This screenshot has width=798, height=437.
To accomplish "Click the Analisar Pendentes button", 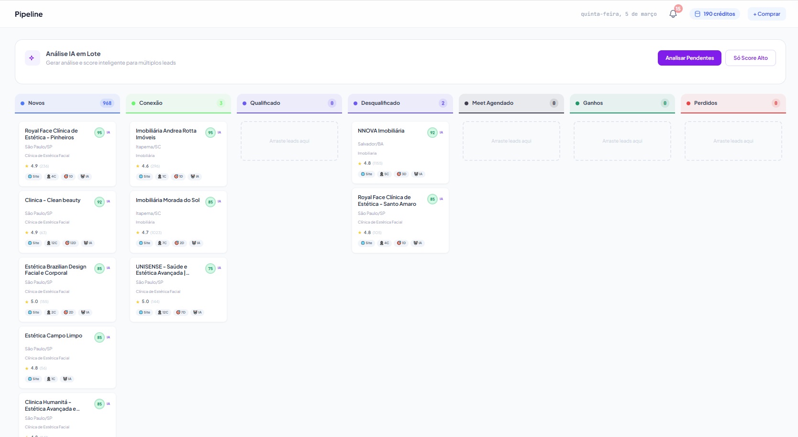I will point(689,57).
